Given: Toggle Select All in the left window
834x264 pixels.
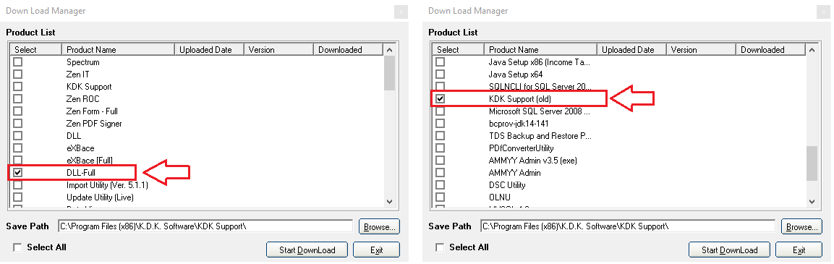Looking at the screenshot, I should coord(18,247).
